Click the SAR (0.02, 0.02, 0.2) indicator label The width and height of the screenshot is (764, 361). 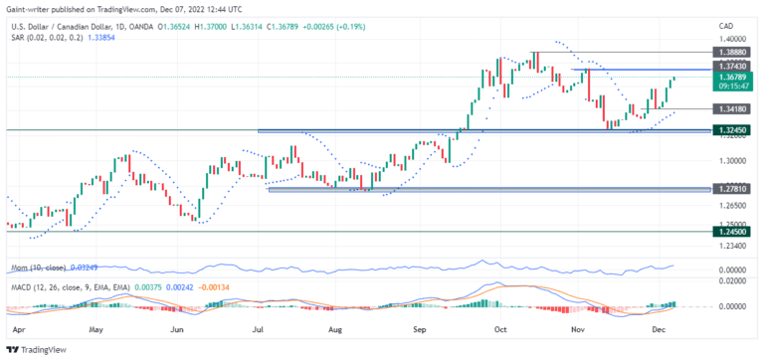pyautogui.click(x=47, y=38)
